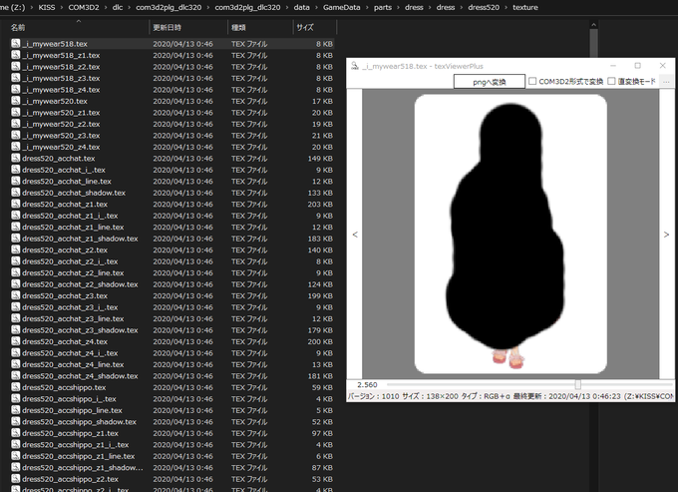The width and height of the screenshot is (678, 492).
Task: Show previous image with the < arrow
Action: click(355, 235)
